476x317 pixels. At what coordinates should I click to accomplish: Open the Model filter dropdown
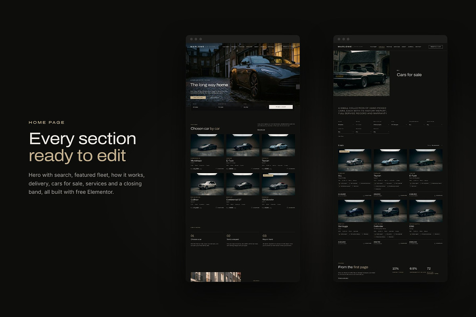point(364,125)
